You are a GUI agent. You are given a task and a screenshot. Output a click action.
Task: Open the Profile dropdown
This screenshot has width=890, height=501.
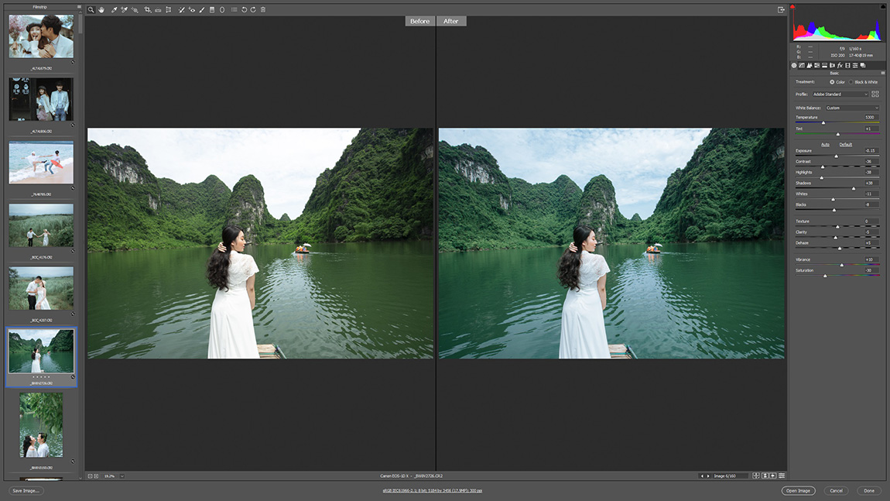tap(840, 94)
